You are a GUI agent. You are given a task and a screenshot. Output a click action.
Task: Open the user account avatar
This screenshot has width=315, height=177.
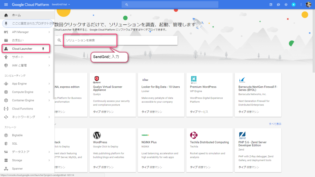coord(308,4)
